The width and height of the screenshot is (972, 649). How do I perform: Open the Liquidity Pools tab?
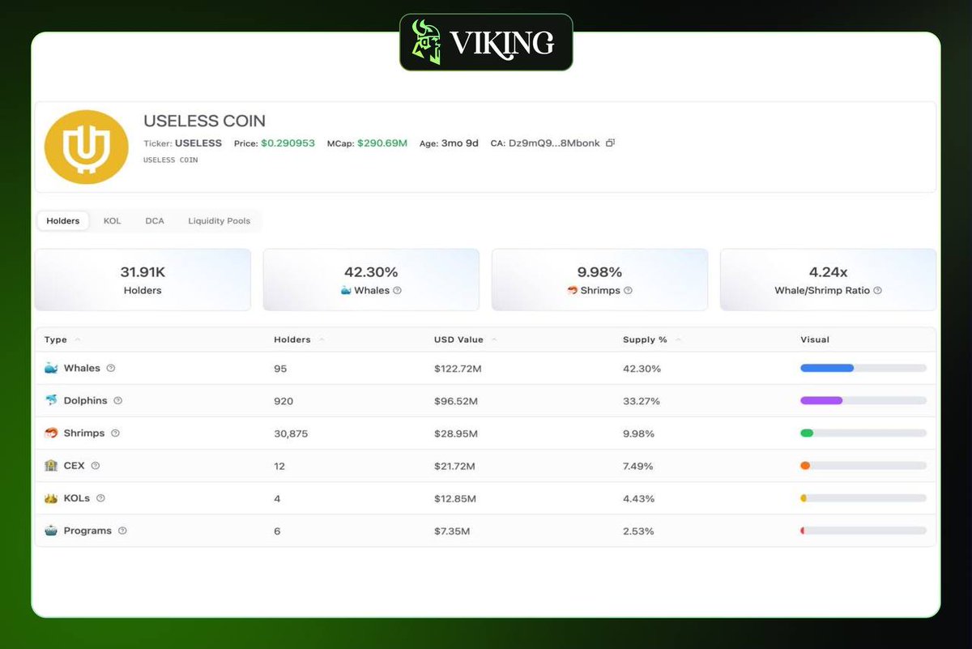219,220
